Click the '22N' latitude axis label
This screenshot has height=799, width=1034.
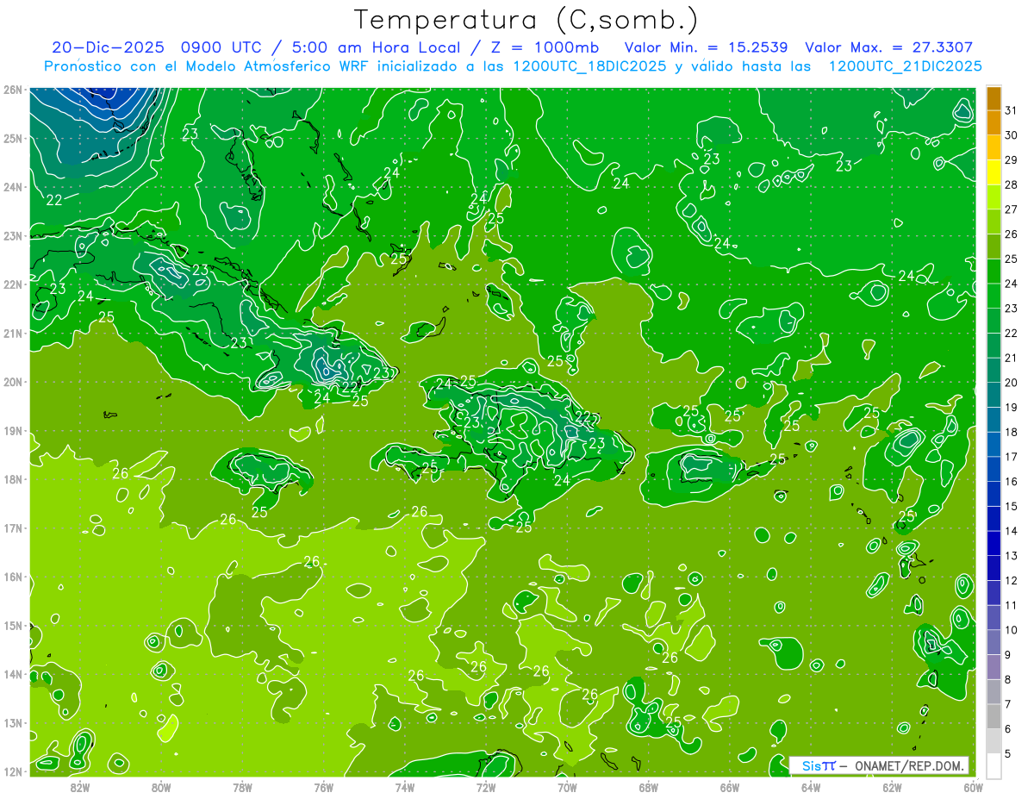tap(13, 284)
